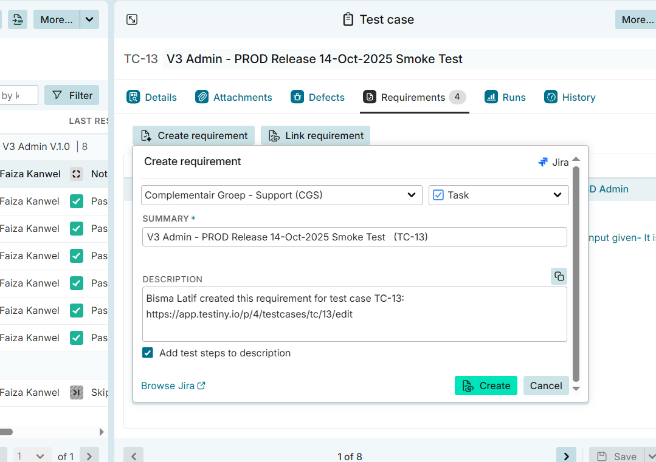Image resolution: width=656 pixels, height=462 pixels.
Task: Click the expand panel icon beside Test case
Action: [132, 19]
